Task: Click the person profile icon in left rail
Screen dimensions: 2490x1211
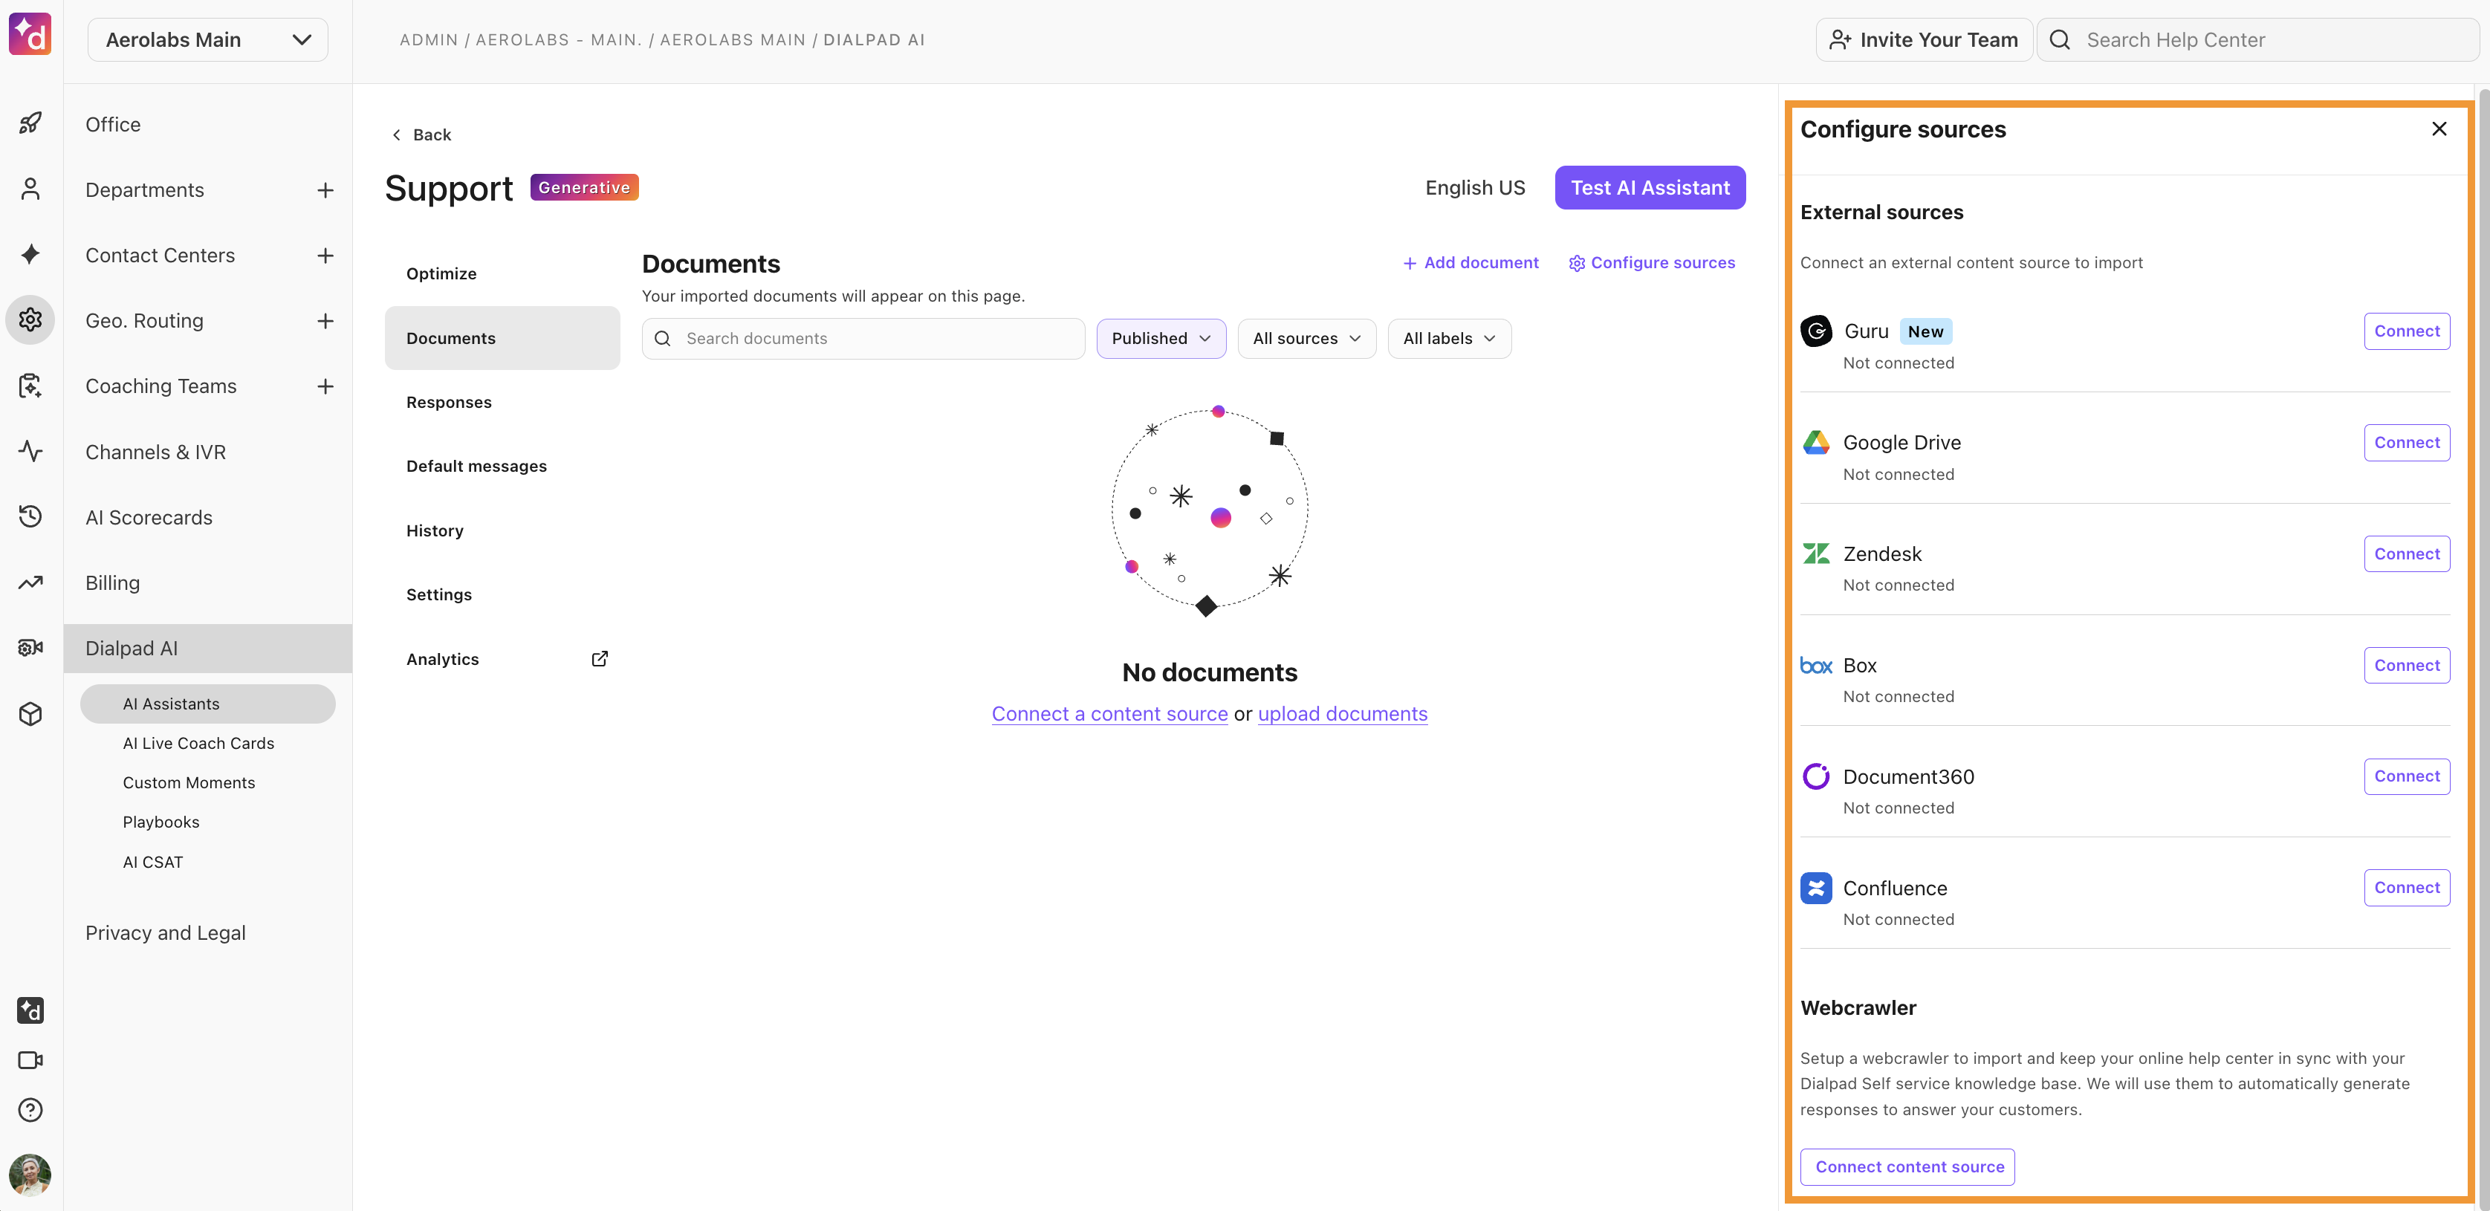Action: point(30,189)
